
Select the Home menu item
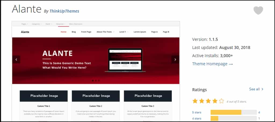63,32
